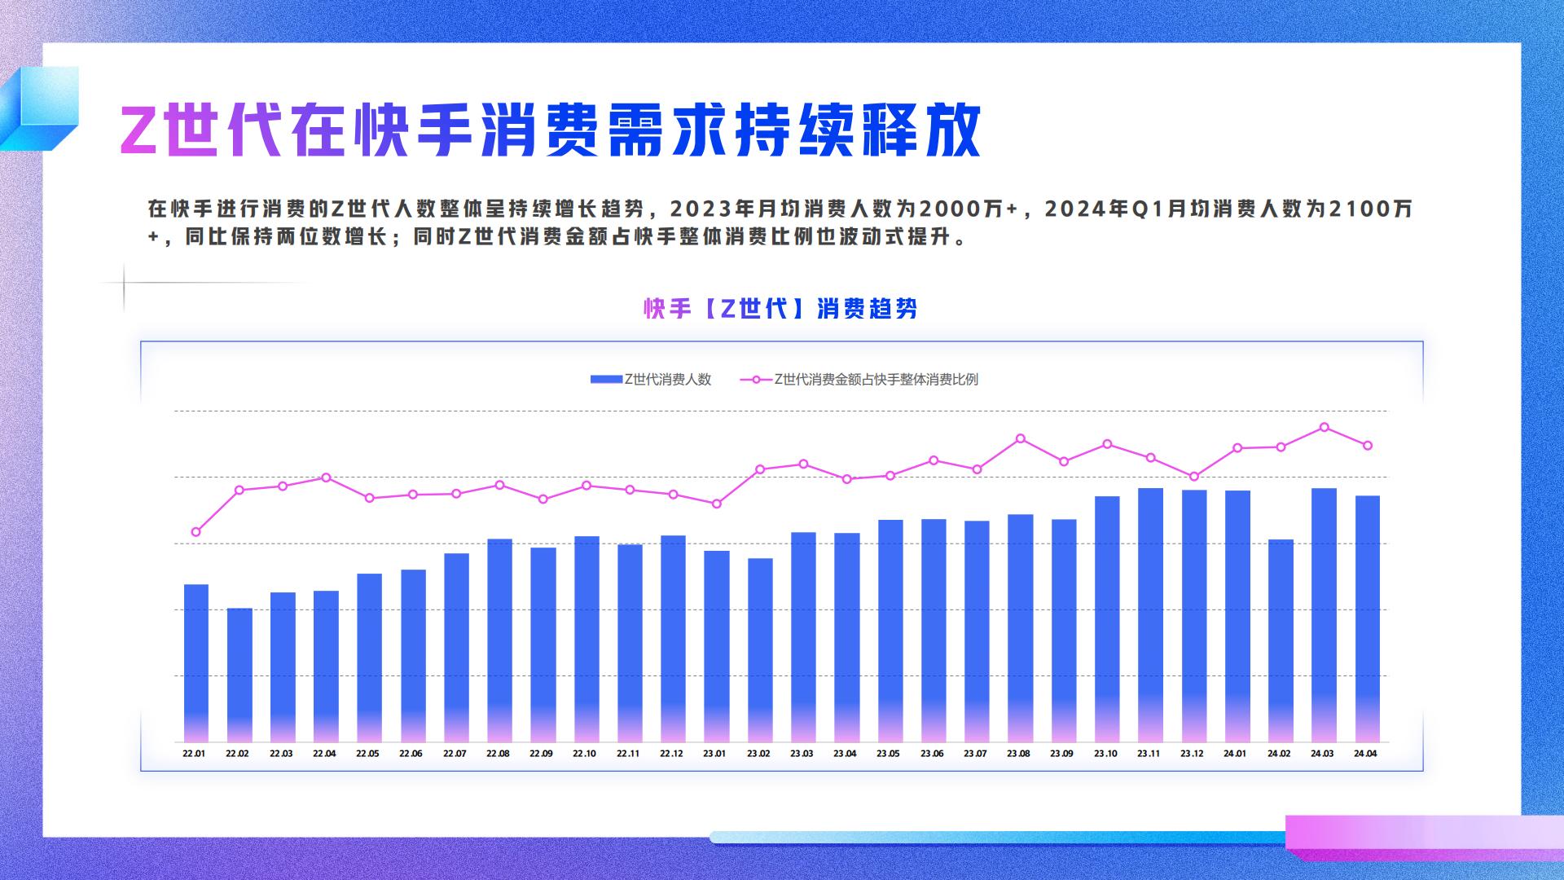Click the line data point for 23.08

point(1021,438)
